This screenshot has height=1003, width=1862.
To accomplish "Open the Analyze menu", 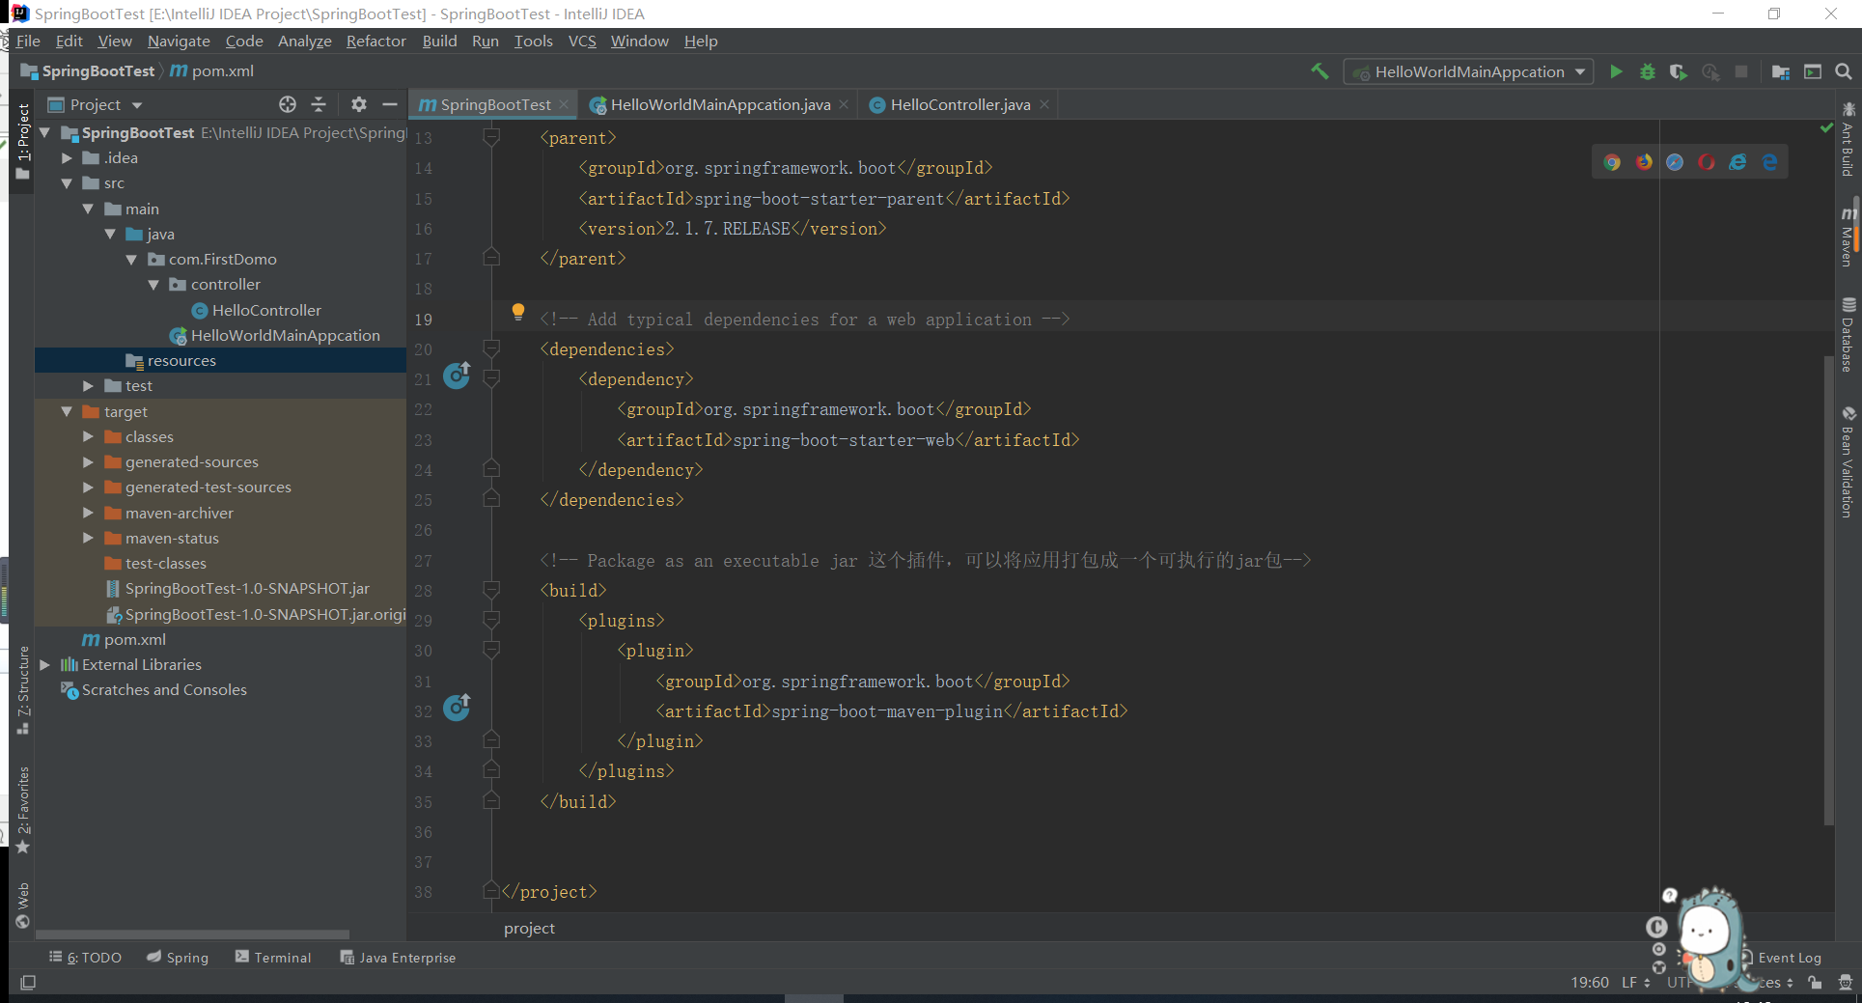I will (x=304, y=41).
